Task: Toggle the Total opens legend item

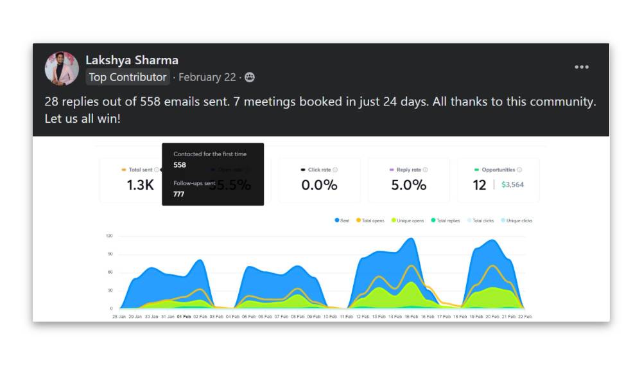Action: pos(370,220)
